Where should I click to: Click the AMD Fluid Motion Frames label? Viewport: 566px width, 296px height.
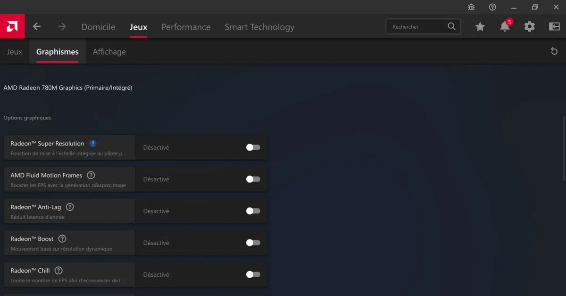[x=46, y=175]
